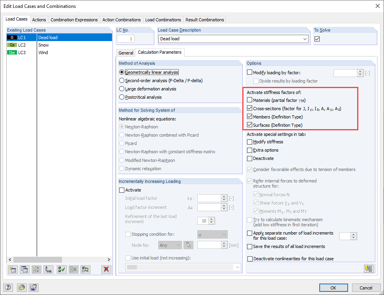The height and width of the screenshot is (295, 384).
Task: Save the load case settings with floppy icon
Action: point(34,287)
